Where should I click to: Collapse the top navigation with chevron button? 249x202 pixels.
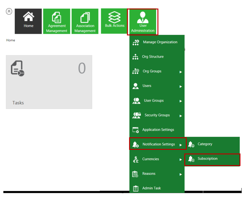(9, 11)
